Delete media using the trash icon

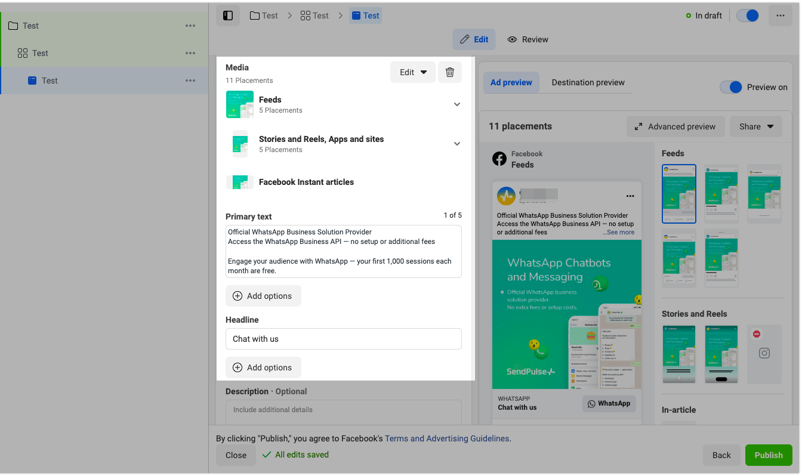pyautogui.click(x=450, y=72)
